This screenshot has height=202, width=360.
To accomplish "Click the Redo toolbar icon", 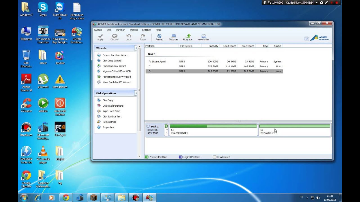I will pos(143,37).
